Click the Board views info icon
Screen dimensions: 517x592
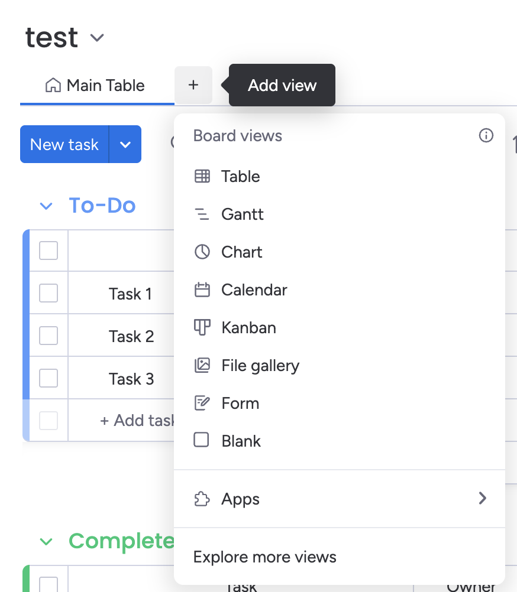pyautogui.click(x=486, y=136)
